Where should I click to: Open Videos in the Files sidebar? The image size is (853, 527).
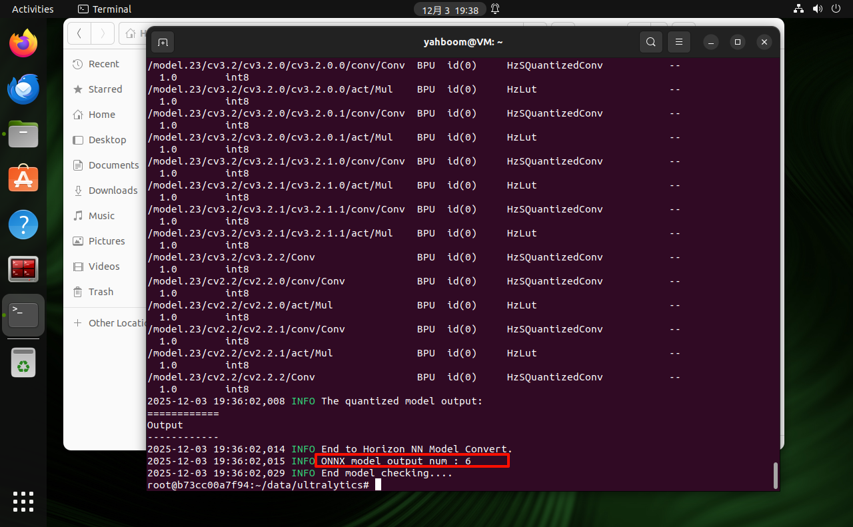(104, 266)
